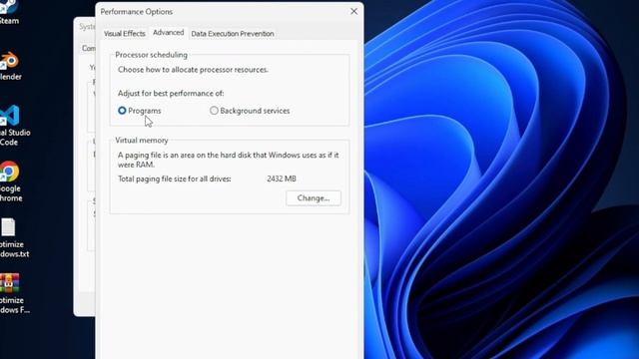This screenshot has width=639, height=359.
Task: Click the Performance Options title bar text
Action: tap(137, 12)
